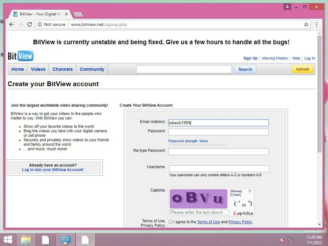Viewport: 328px width, 246px height.
Task: Open the site info icon beside Not secure
Action: tap(39, 24)
